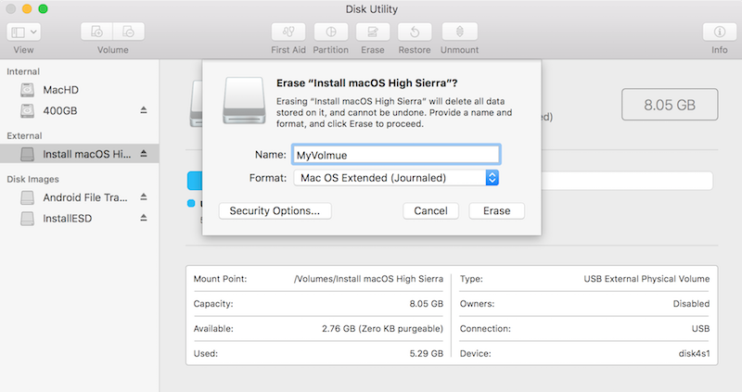Open the Info toolbar icon
The image size is (742, 392).
pos(720,32)
